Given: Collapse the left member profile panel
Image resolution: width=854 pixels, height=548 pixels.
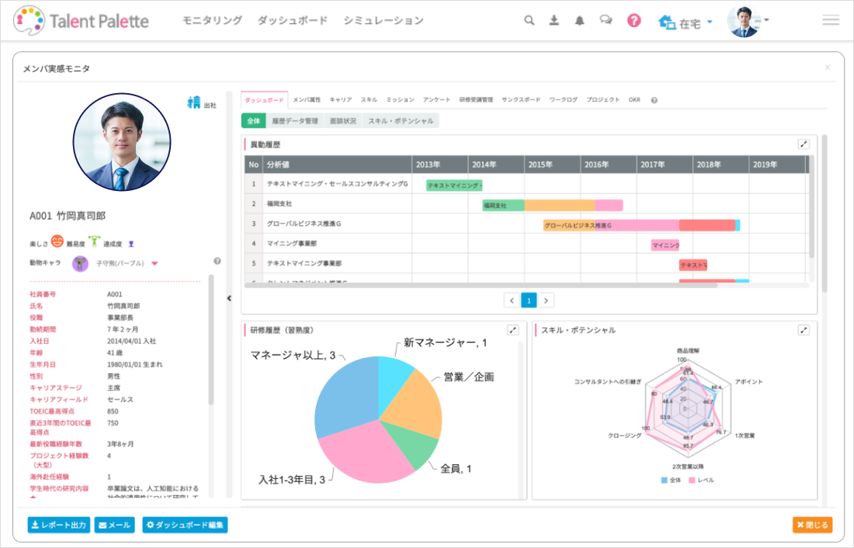Looking at the screenshot, I should [x=229, y=298].
